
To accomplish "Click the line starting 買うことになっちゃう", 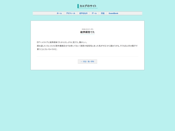I will [47, 49].
